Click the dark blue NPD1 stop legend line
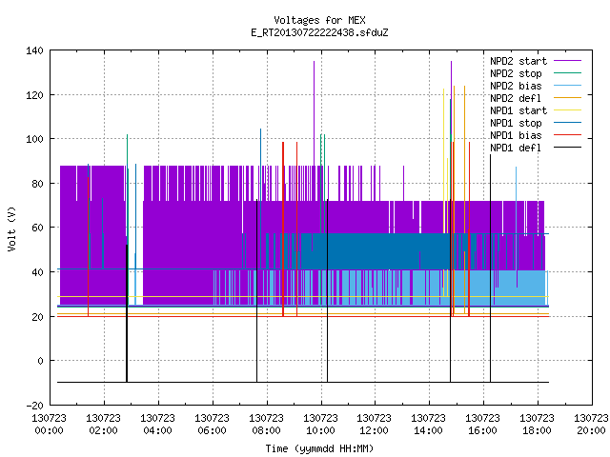610x457 pixels. 567,123
